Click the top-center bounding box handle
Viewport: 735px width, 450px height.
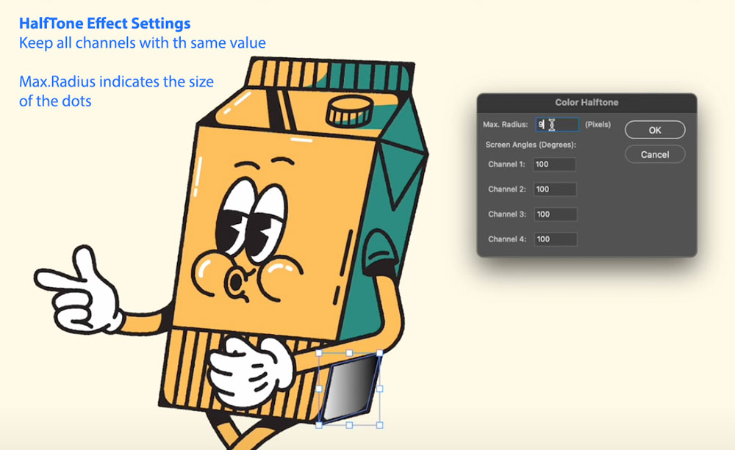coord(349,353)
